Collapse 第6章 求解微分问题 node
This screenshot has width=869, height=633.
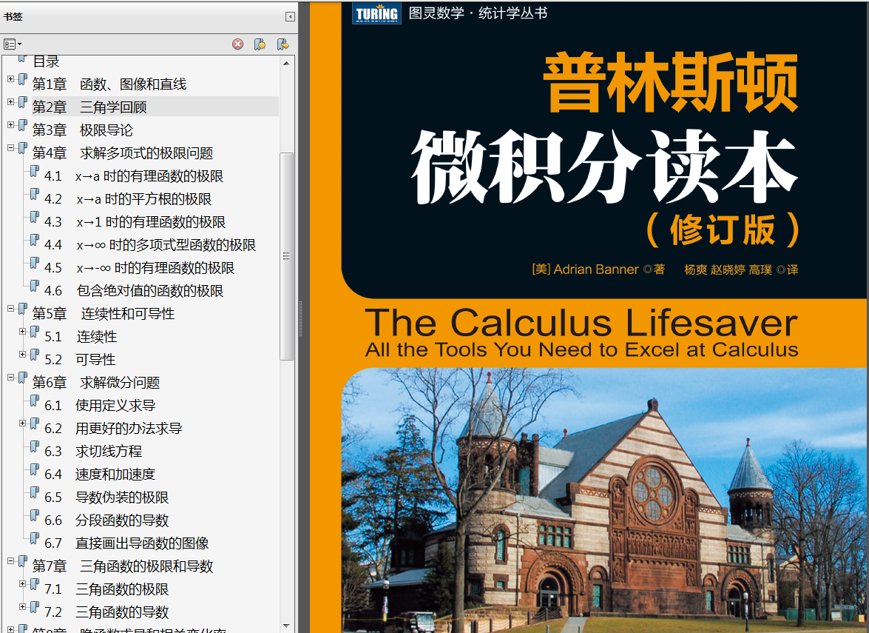click(10, 378)
